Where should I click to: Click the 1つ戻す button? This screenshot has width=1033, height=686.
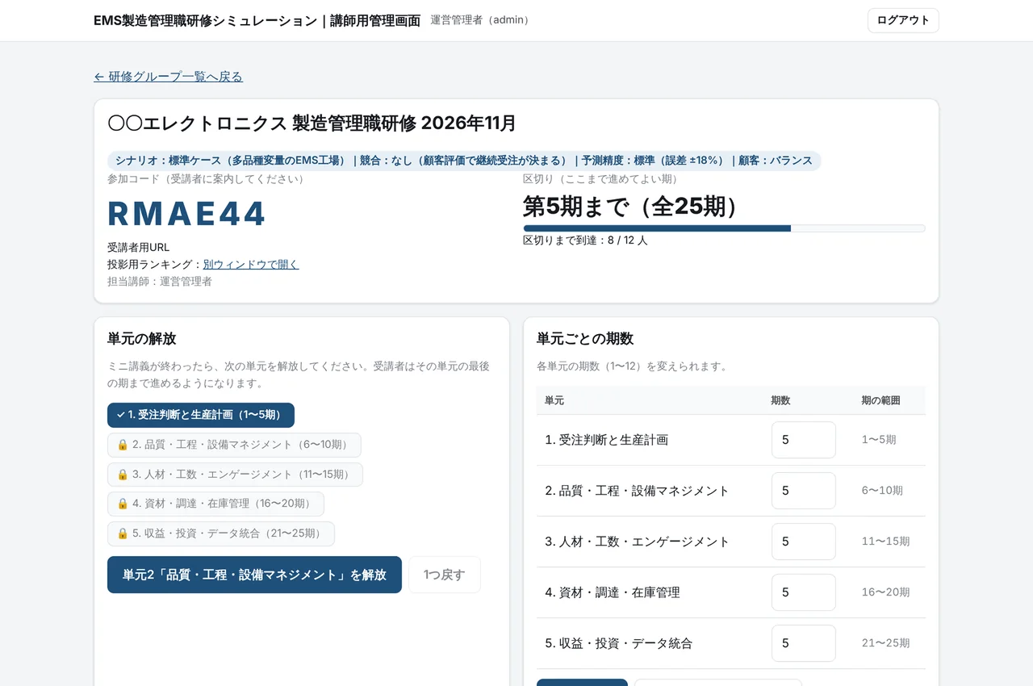pyautogui.click(x=445, y=575)
